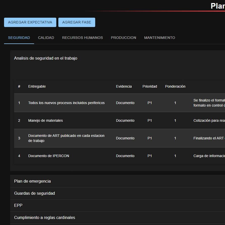Image resolution: width=225 pixels, height=225 pixels.
Task: Expand the EPP section
Action: pyautogui.click(x=18, y=206)
